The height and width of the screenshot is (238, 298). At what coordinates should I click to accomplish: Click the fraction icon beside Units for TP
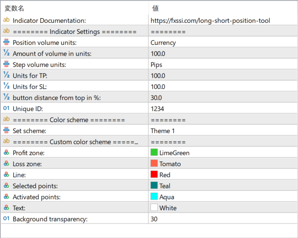(6, 75)
